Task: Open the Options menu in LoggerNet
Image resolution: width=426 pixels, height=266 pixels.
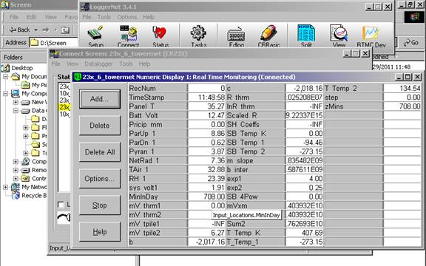Action: coord(127,17)
